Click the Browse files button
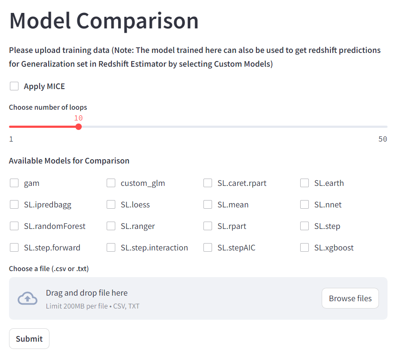The height and width of the screenshot is (355, 403). pyautogui.click(x=350, y=298)
